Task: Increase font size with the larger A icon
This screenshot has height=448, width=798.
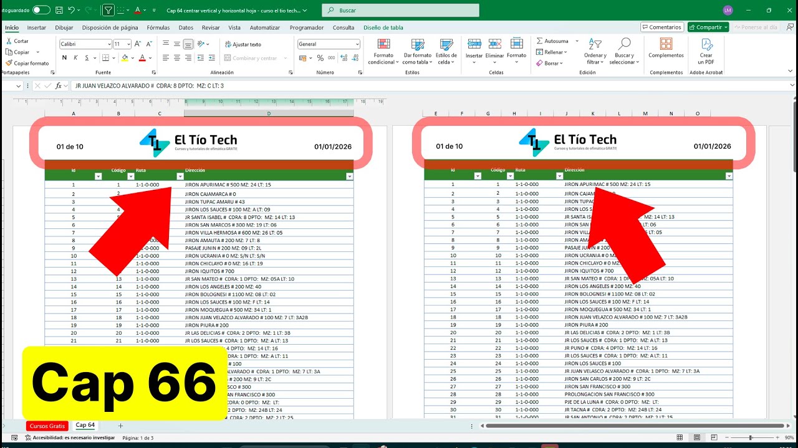Action: pos(138,44)
